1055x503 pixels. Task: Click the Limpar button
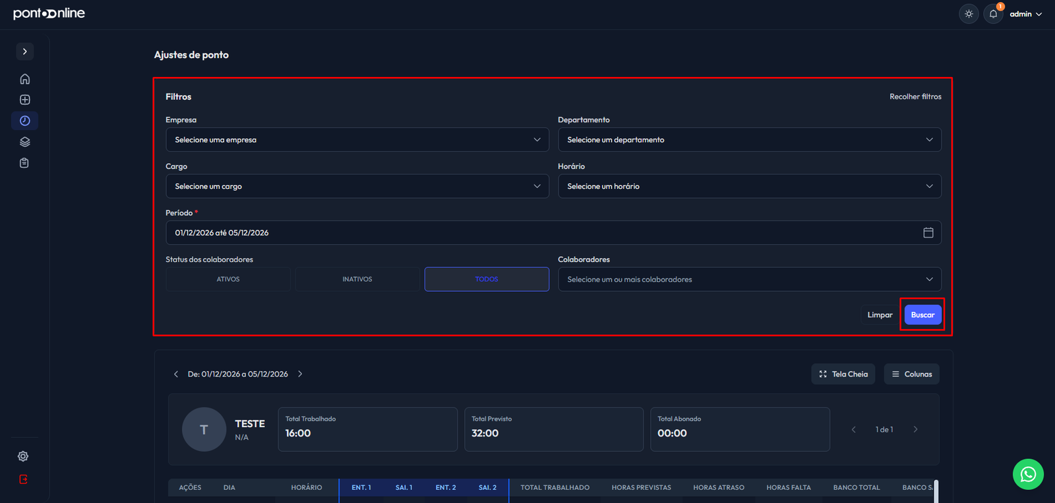[880, 315]
